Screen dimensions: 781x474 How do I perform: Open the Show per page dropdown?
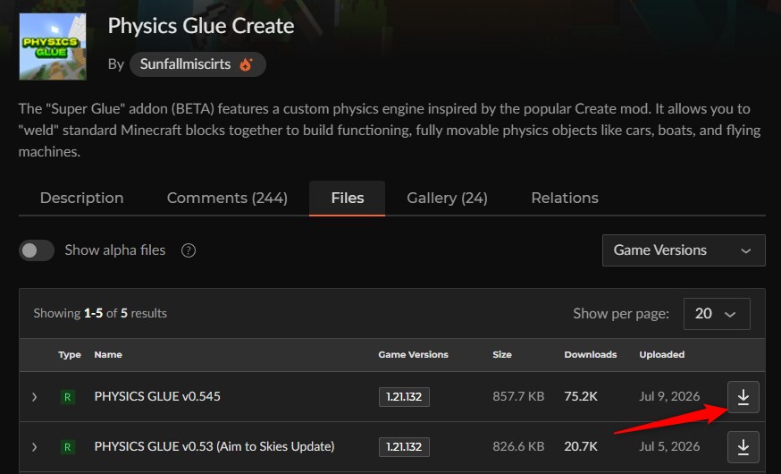tap(717, 314)
